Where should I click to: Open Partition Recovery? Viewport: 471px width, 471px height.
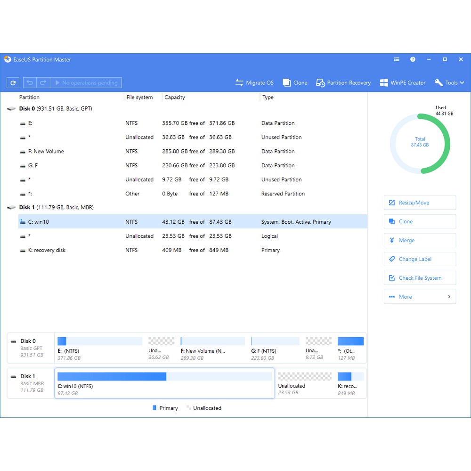tap(343, 83)
